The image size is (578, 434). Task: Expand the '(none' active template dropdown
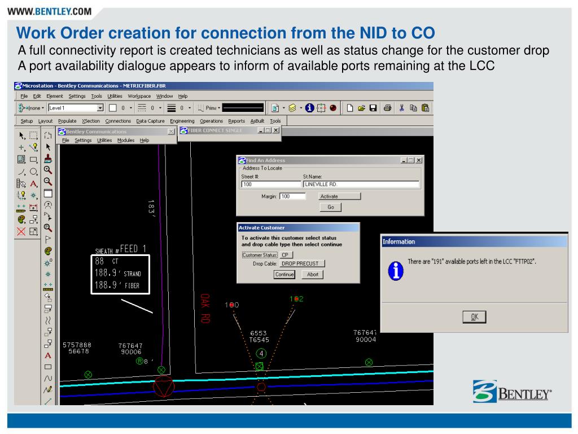[x=43, y=108]
